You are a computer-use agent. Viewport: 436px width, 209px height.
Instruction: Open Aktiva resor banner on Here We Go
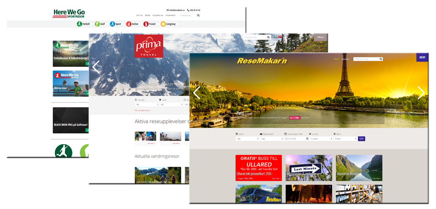point(71,83)
